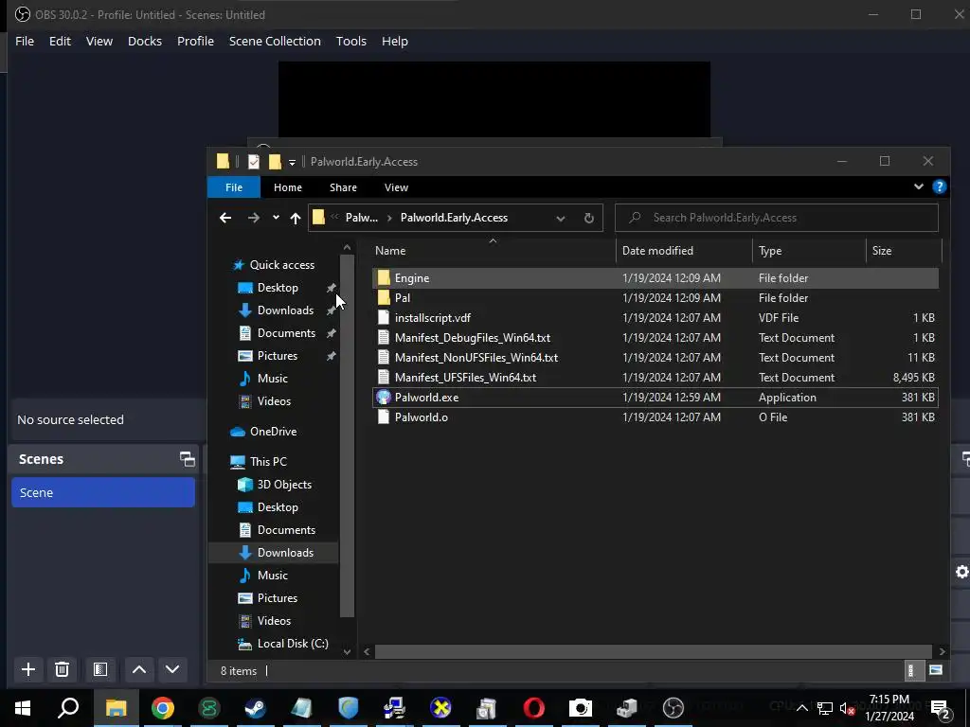Open the camera app on taskbar
970x727 pixels.
[x=581, y=708]
